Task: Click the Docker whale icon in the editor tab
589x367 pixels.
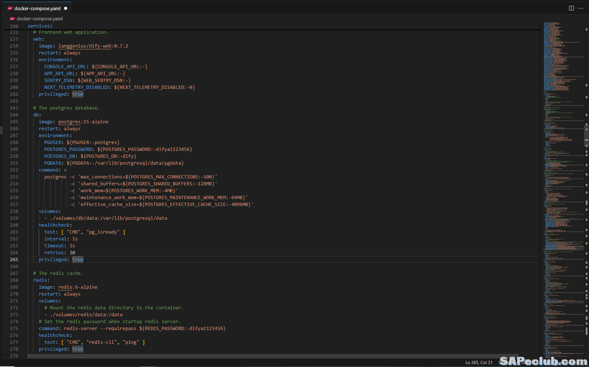Action: pos(10,8)
